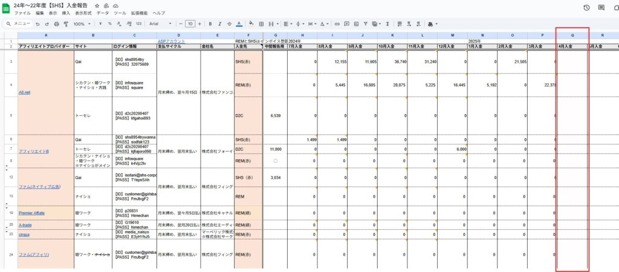Insert a comment from toolbar
The width and height of the screenshot is (619, 272).
[x=346, y=24]
